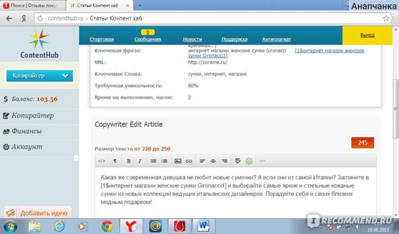The width and height of the screenshot is (399, 234).
Task: Open Google Chrome from taskbar
Action: click(107, 226)
